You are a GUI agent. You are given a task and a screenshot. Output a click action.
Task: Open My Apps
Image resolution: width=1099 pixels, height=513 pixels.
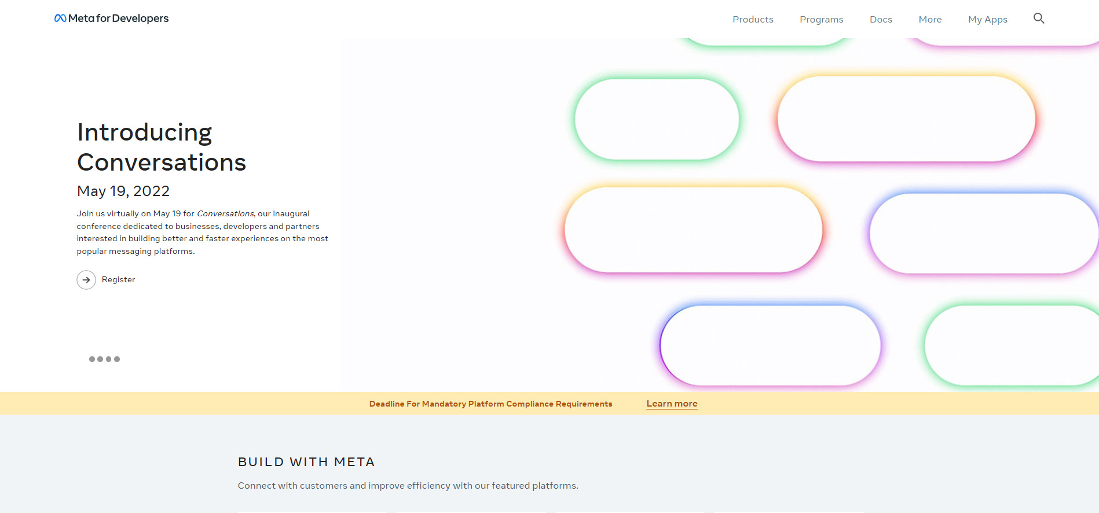click(x=988, y=19)
